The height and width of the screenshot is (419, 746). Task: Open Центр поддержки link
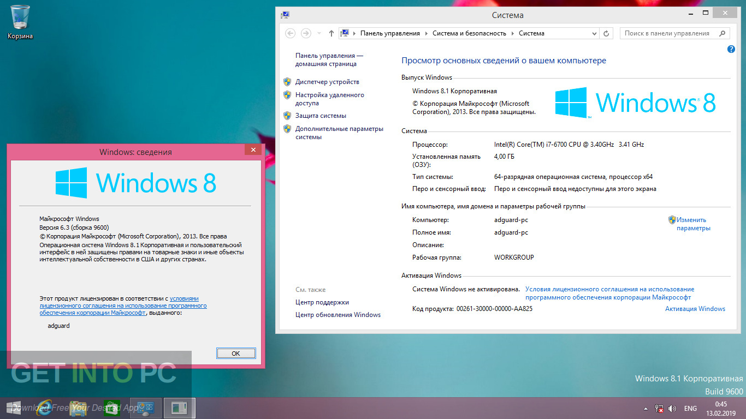(x=322, y=302)
